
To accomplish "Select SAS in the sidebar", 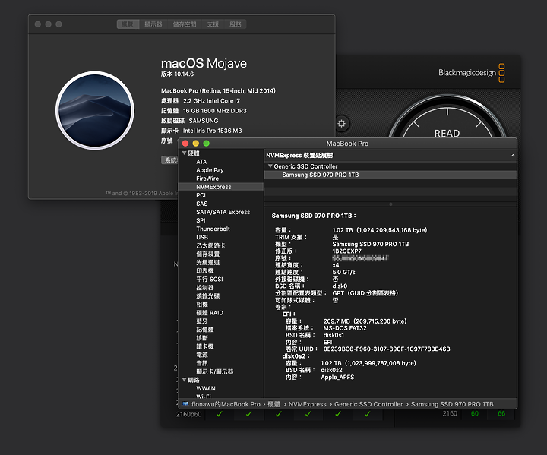I will [201, 204].
